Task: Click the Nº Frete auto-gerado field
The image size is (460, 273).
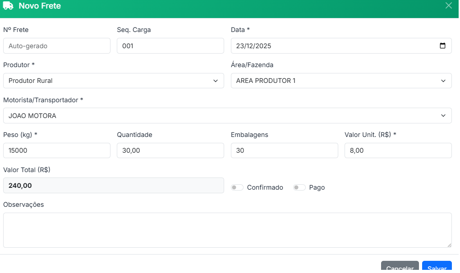Action: [57, 46]
